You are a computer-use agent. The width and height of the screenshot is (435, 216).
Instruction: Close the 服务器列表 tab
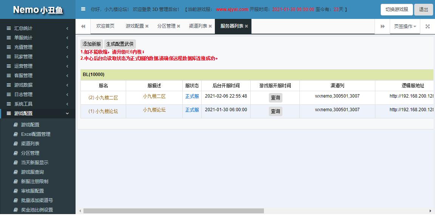point(247,26)
